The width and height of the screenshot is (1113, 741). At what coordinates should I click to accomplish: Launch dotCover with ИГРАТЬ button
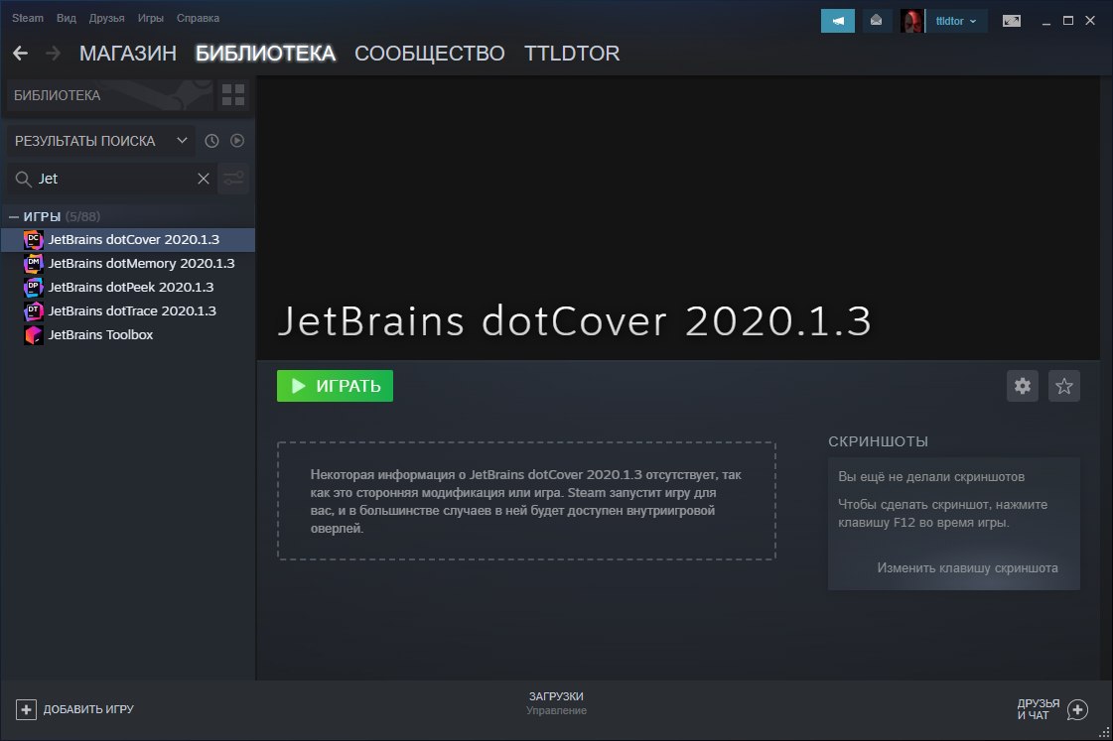(x=335, y=386)
